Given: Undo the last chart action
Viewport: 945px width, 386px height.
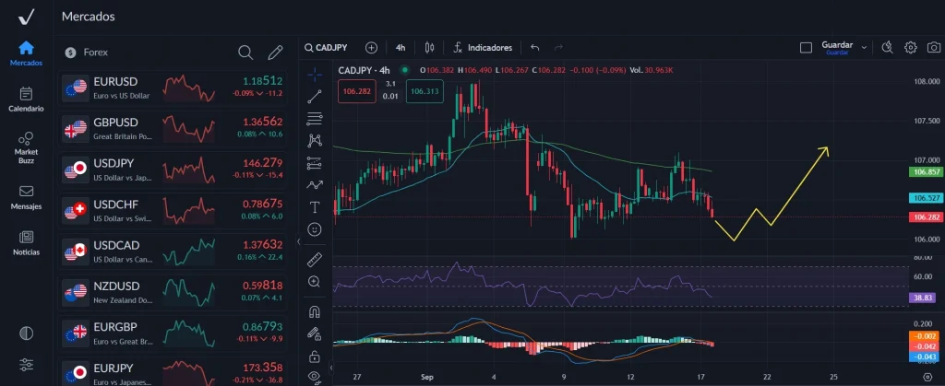Looking at the screenshot, I should point(534,48).
